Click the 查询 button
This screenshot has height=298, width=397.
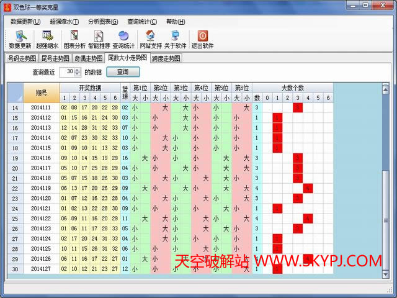point(123,72)
